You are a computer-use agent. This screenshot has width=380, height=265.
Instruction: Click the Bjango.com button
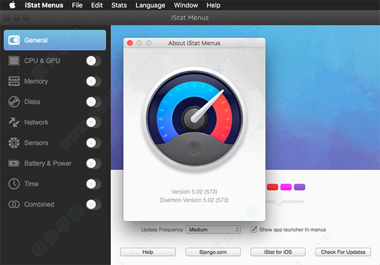point(213,252)
